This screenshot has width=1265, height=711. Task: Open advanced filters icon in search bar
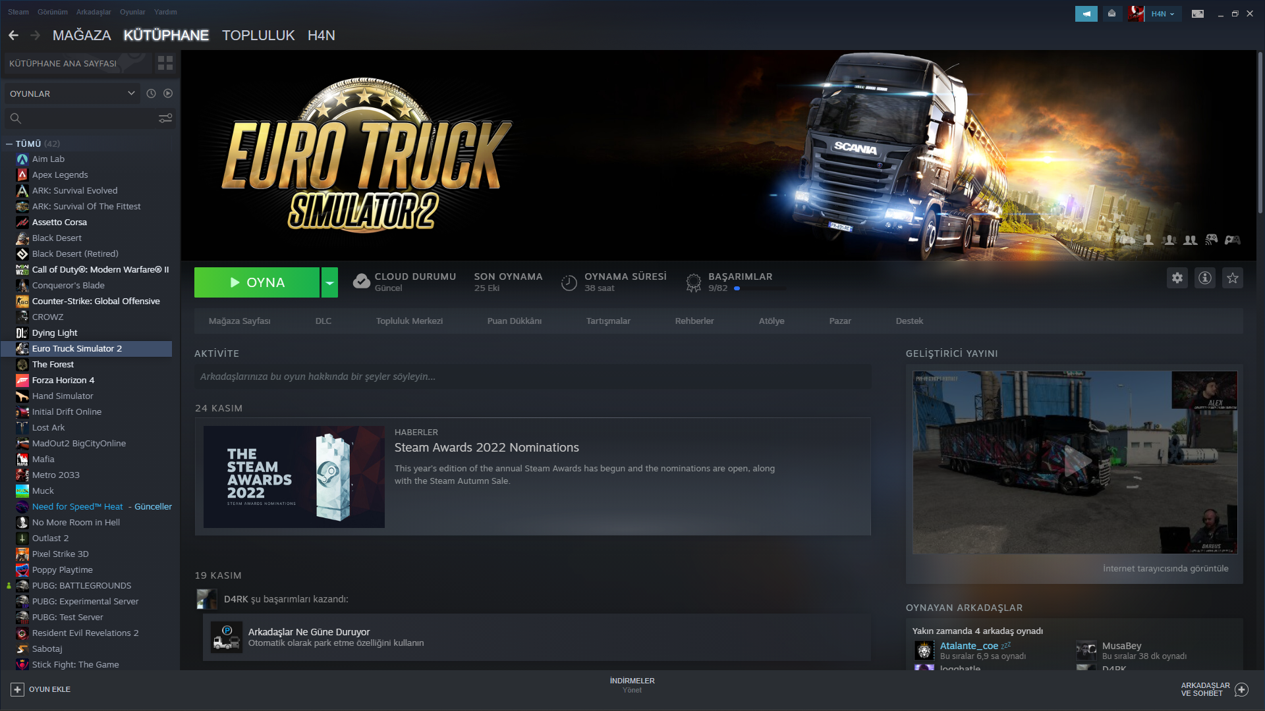point(165,118)
